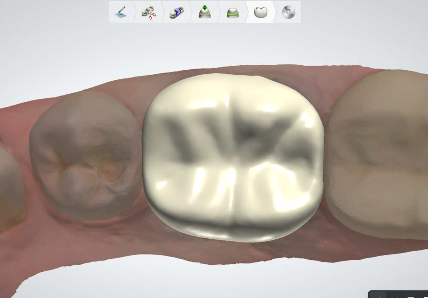The width and height of the screenshot is (428, 298).
Task: Select the blue block die separation step
Action: point(176,12)
